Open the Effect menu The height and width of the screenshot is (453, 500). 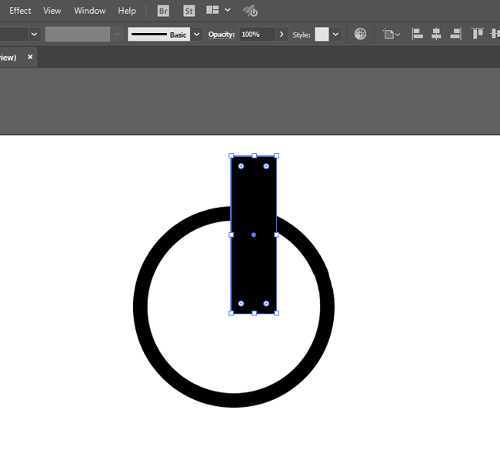pyautogui.click(x=20, y=11)
